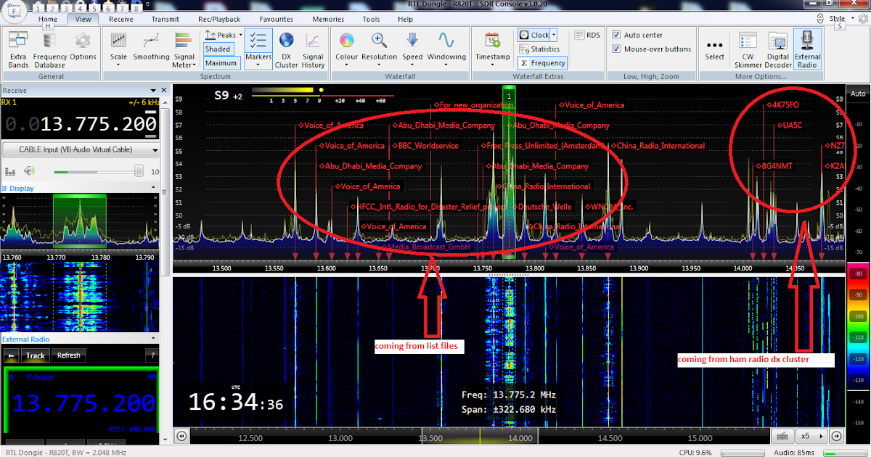
Task: Switch to the Receive ribbon tab
Action: click(x=120, y=19)
